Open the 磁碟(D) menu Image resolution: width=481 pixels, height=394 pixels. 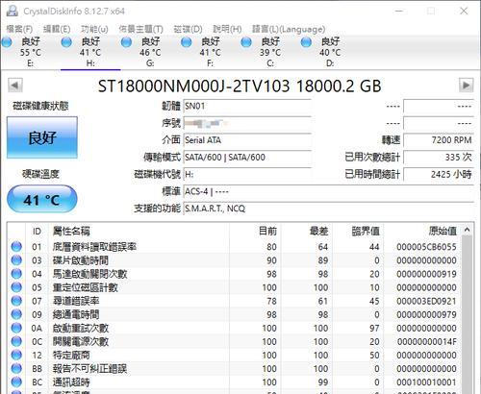tap(188, 29)
